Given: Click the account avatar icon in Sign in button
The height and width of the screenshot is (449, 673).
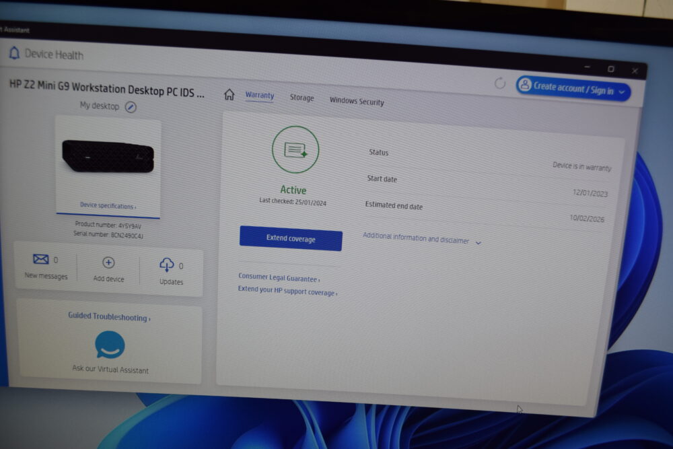Looking at the screenshot, I should point(524,85).
